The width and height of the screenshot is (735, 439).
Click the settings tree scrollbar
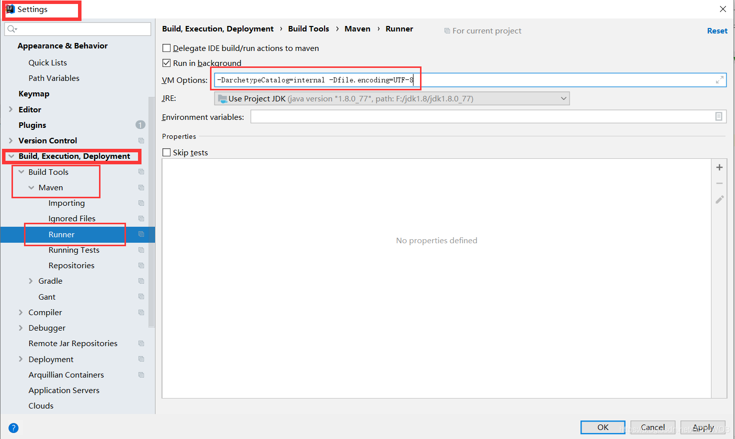151,212
